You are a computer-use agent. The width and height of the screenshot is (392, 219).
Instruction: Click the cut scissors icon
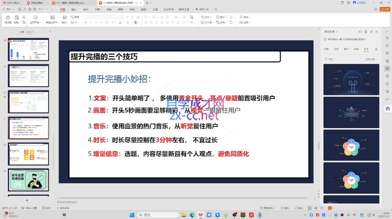(24, 17)
